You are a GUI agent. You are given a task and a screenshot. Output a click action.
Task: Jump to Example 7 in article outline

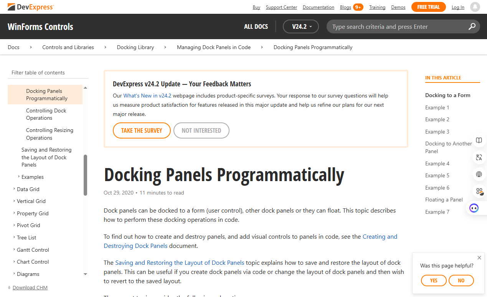click(437, 212)
